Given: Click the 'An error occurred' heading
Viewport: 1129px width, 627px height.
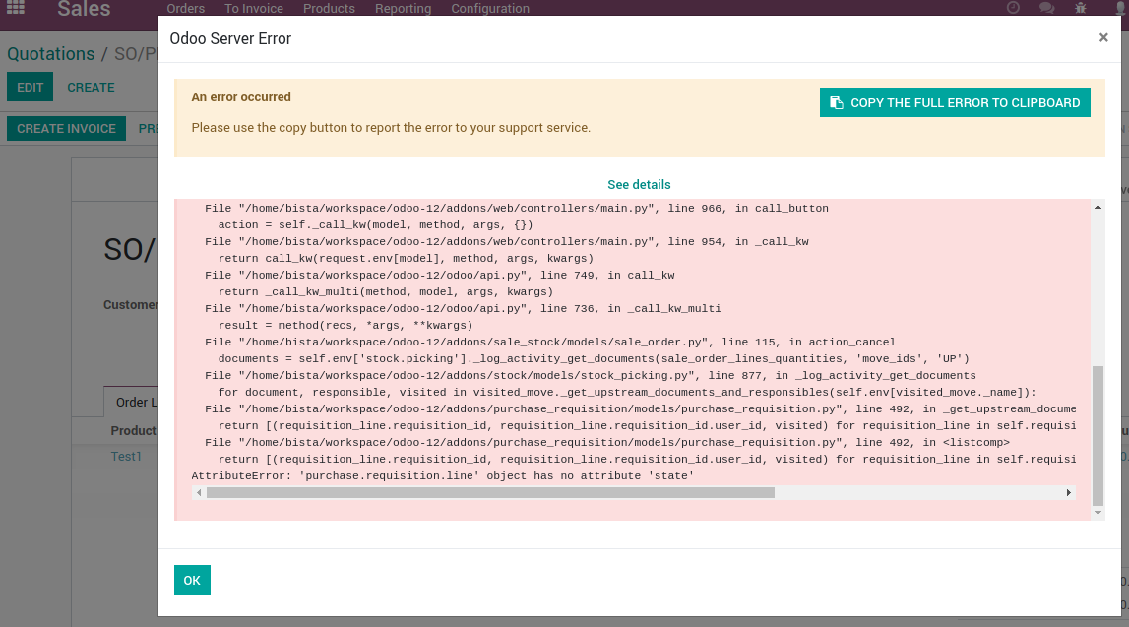Looking at the screenshot, I should pos(241,97).
